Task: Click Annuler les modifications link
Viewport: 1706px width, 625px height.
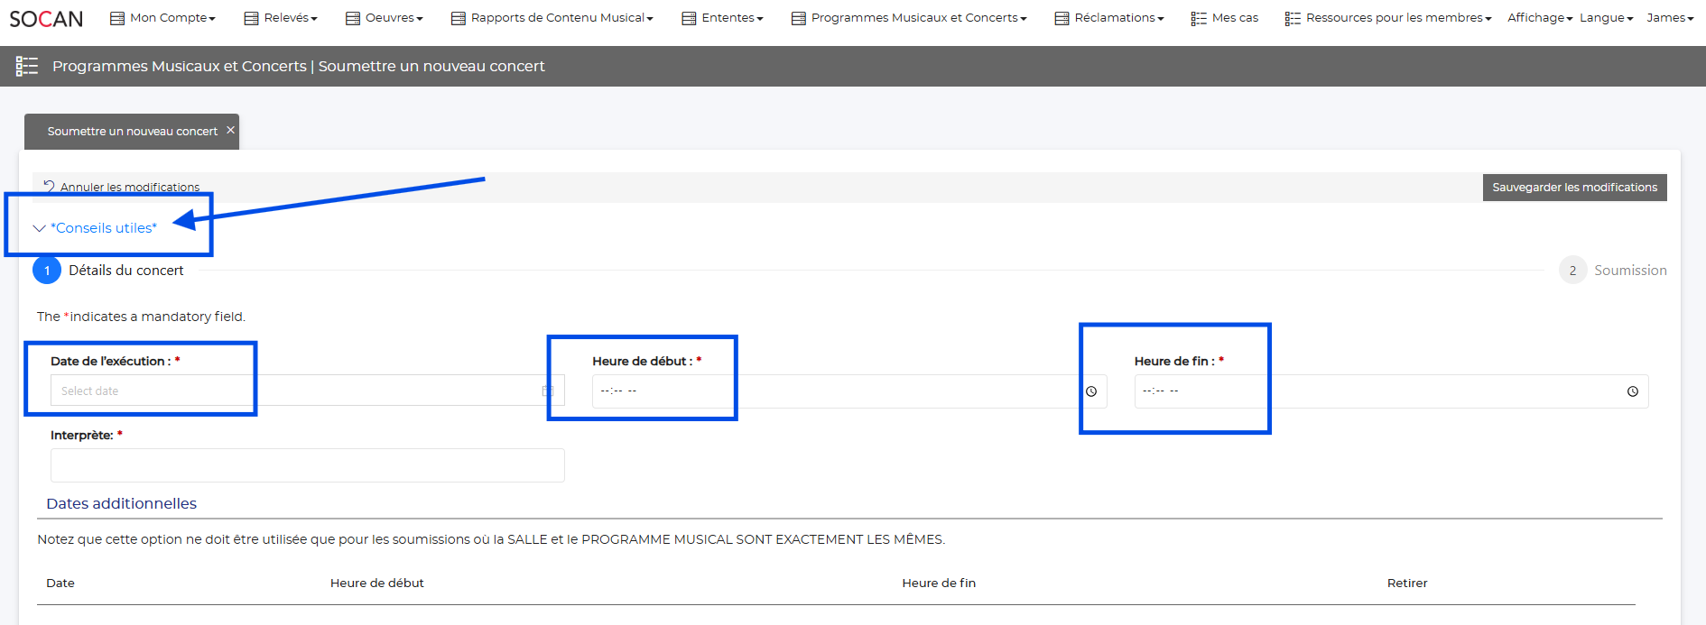Action: point(130,188)
